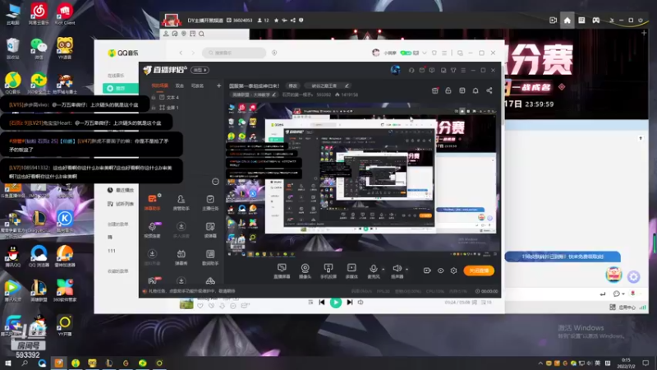Skip to next track in QQ音乐
This screenshot has height=370, width=657.
pos(350,302)
